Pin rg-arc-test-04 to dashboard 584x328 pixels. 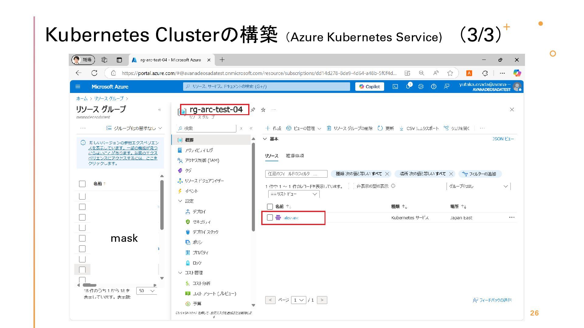(253, 110)
